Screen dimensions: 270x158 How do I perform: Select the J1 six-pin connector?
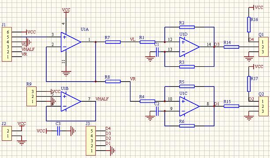pyautogui.click(x=7, y=44)
